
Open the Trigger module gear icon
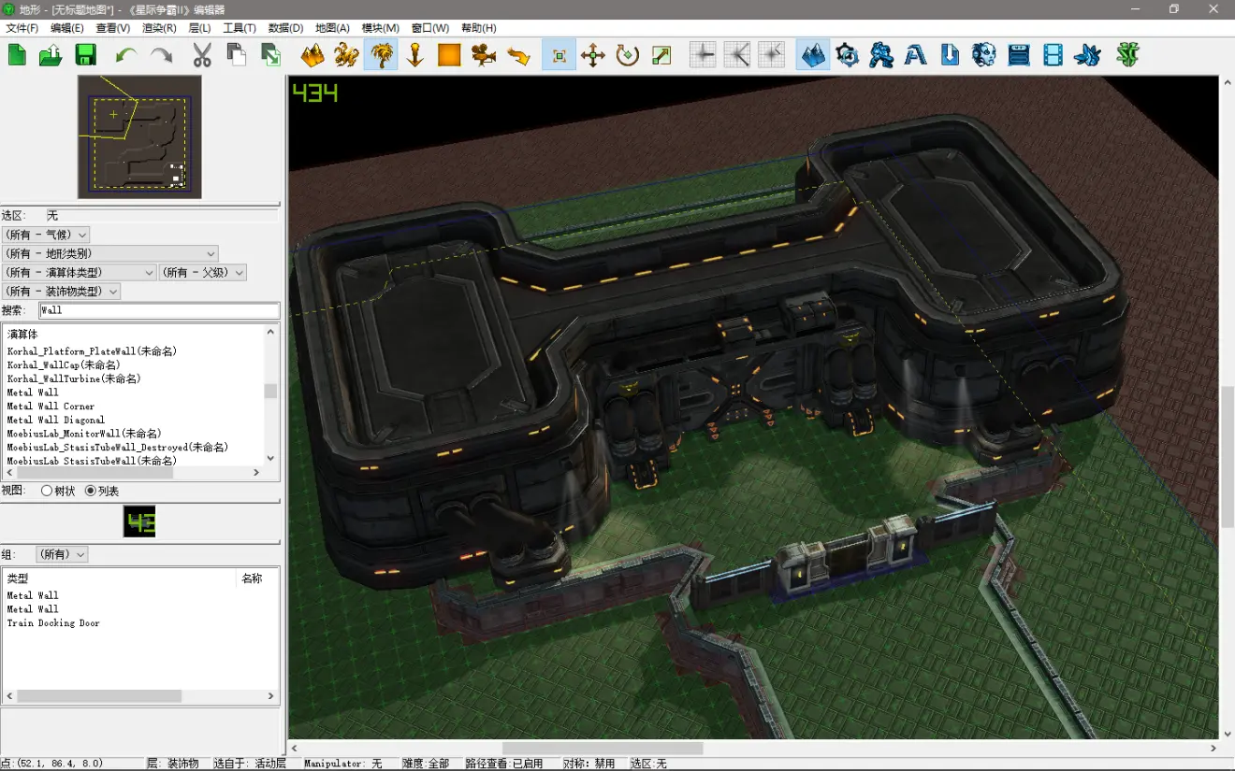(x=847, y=55)
